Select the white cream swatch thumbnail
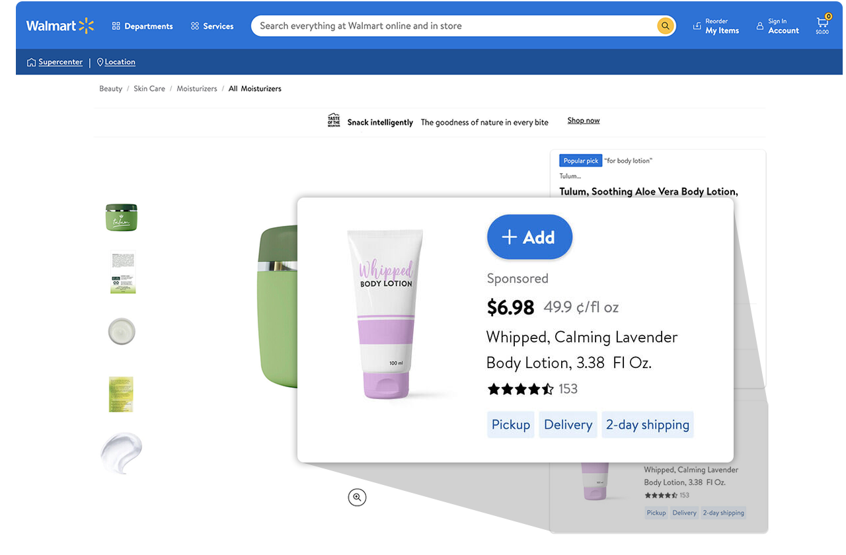Viewport: 846px width, 555px height. click(x=122, y=453)
